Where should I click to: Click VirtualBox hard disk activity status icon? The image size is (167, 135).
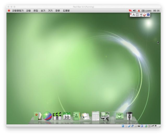(123, 126)
